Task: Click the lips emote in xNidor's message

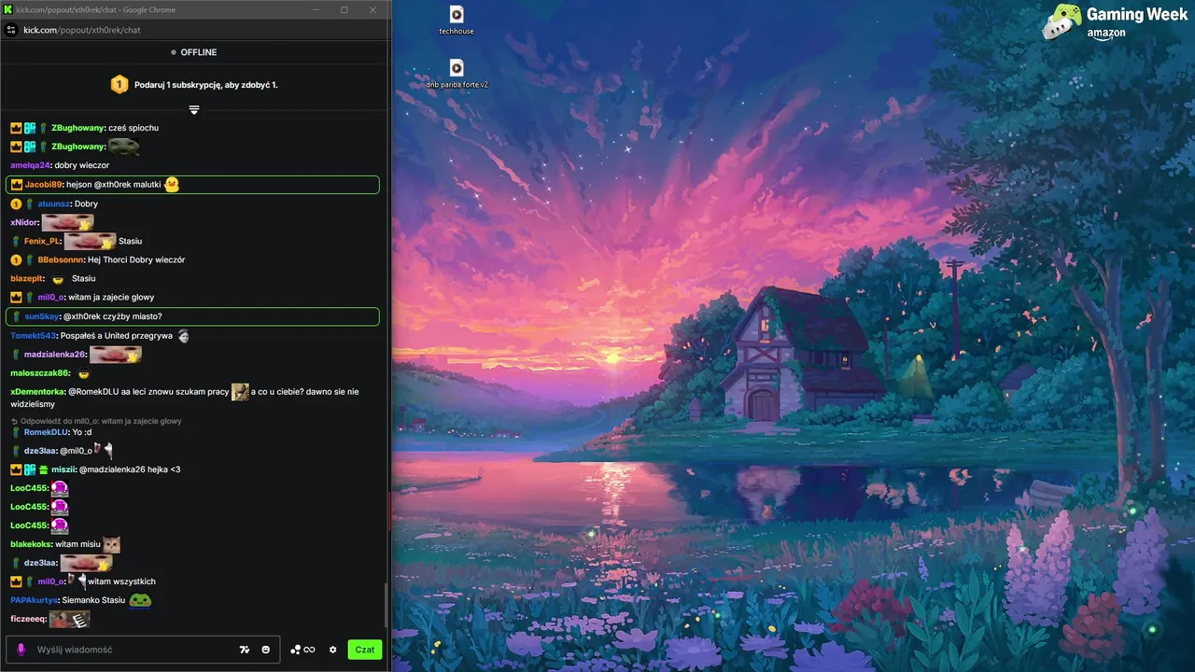Action: 66,222
